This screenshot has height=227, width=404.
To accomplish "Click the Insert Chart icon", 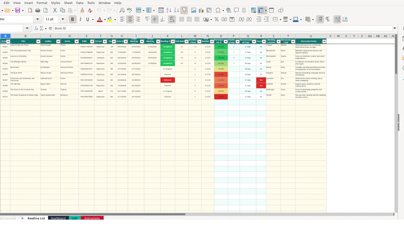I will click(x=201, y=10).
